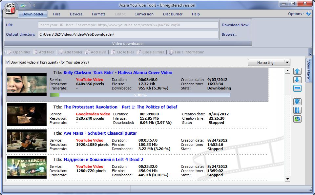The image size is (315, 195).
Task: Switch to the Downloader tab
Action: click(33, 14)
